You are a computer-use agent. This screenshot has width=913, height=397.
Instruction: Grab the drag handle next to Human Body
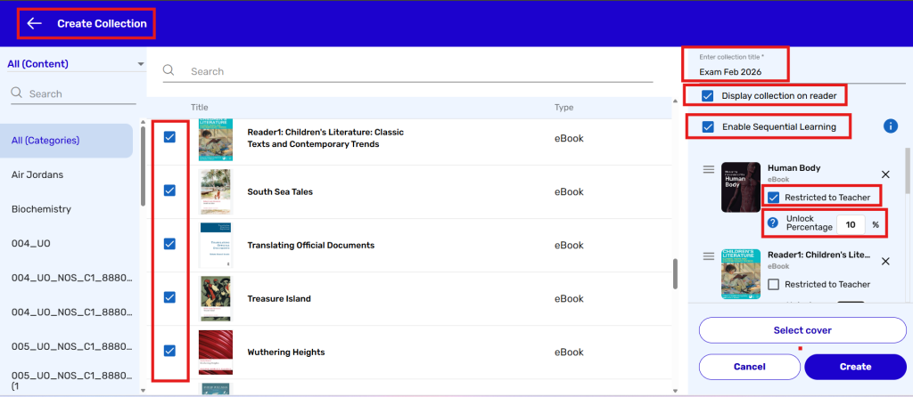[x=709, y=169]
